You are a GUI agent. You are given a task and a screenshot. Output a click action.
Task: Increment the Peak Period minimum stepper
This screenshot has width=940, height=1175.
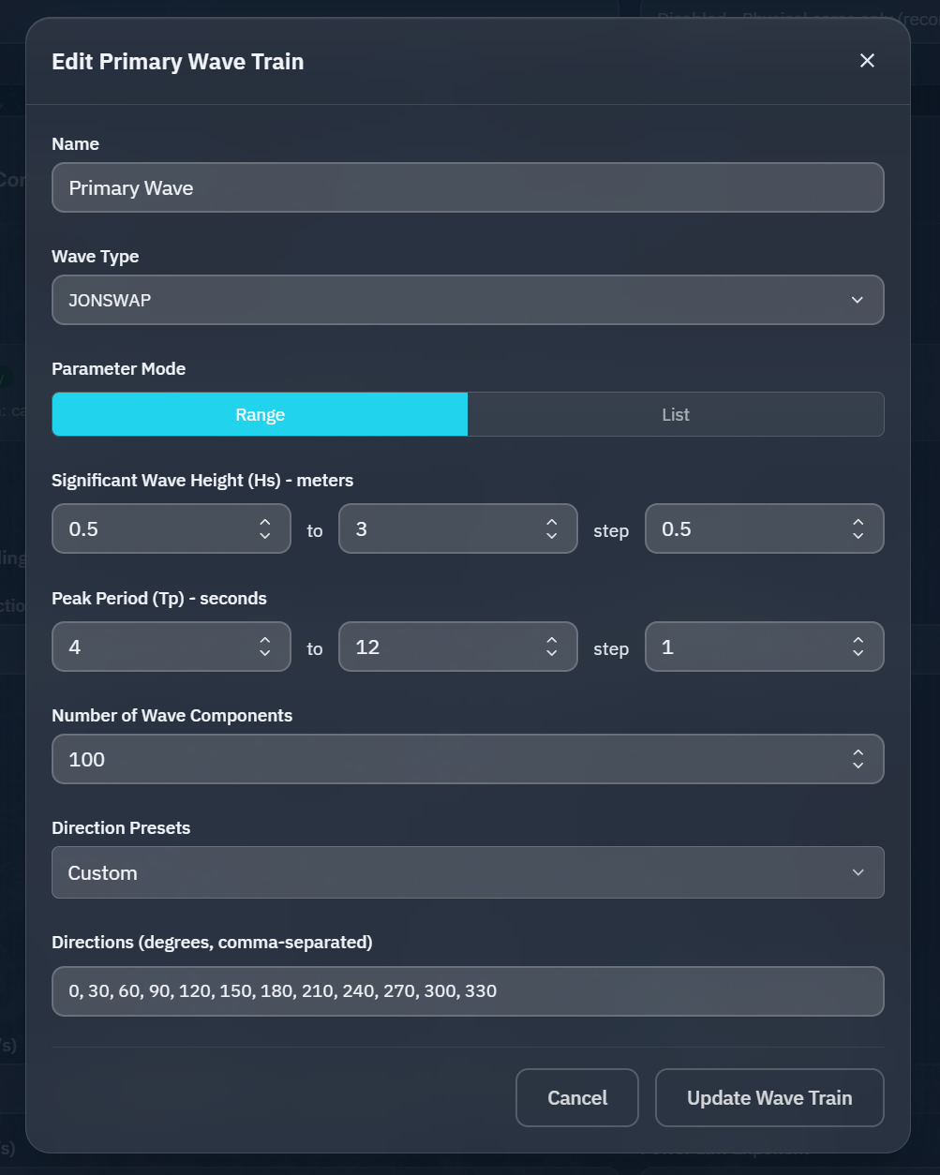coord(263,641)
